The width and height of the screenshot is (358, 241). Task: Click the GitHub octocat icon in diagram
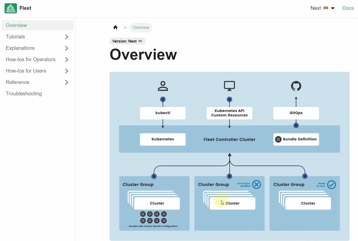296,86
